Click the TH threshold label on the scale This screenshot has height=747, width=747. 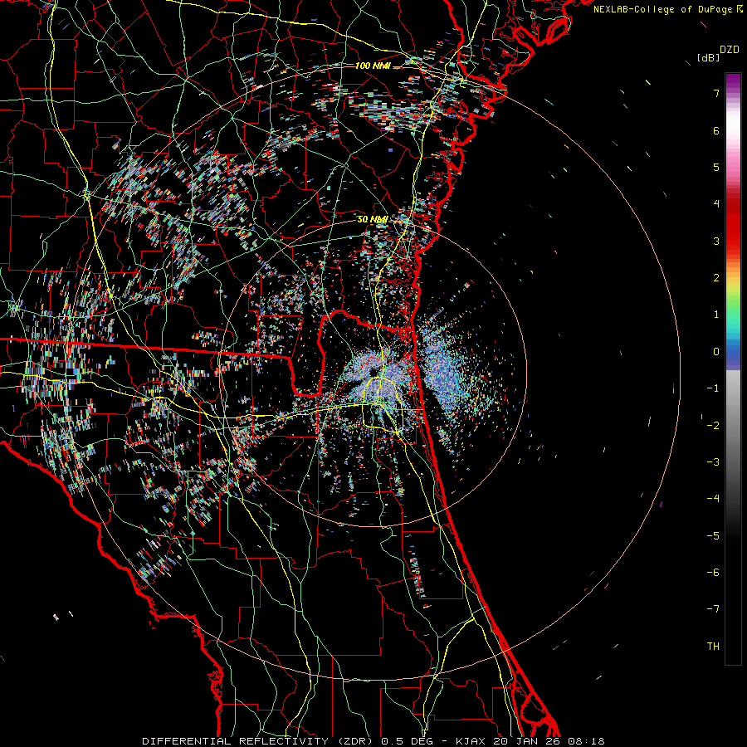[713, 647]
